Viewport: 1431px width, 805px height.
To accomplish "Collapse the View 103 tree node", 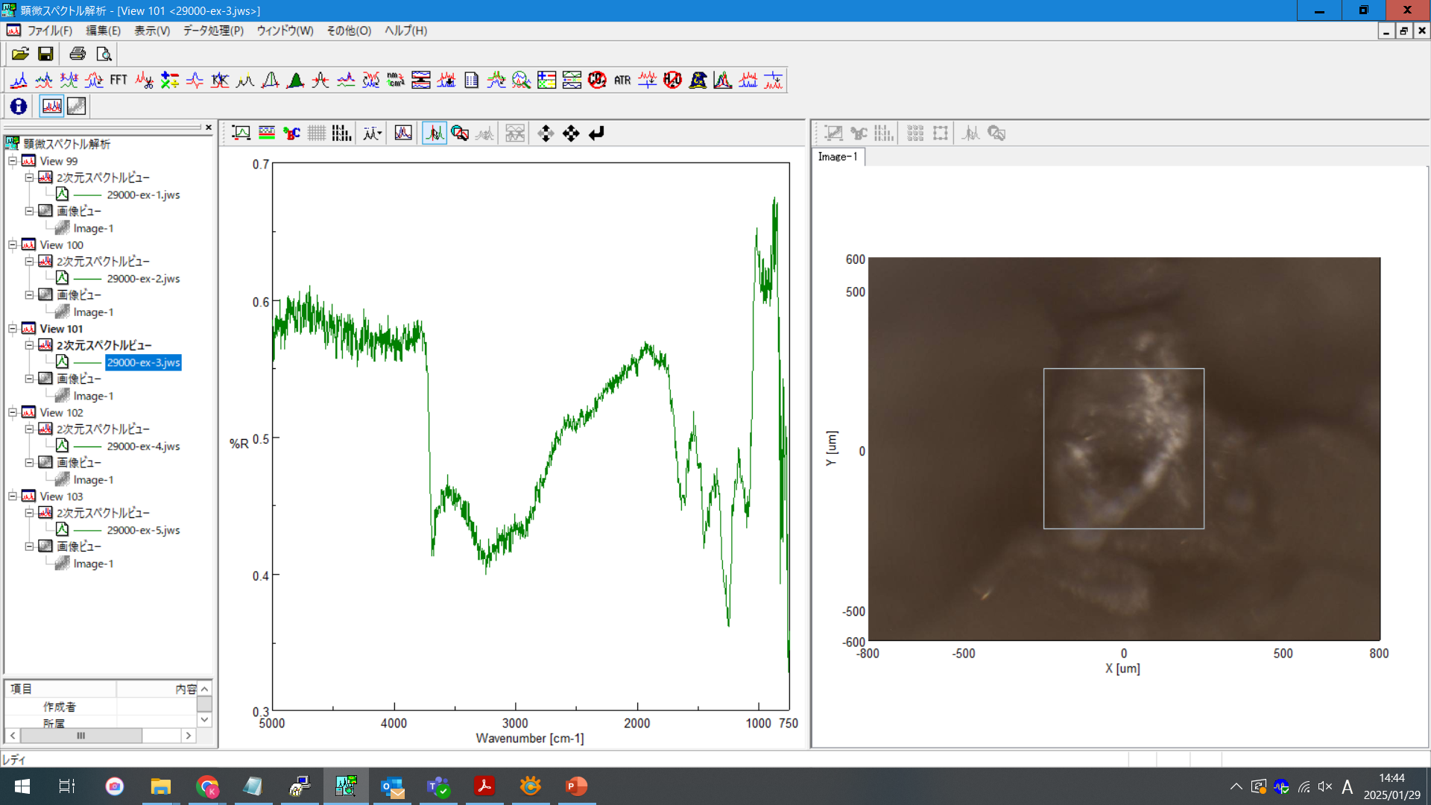I will coord(12,496).
